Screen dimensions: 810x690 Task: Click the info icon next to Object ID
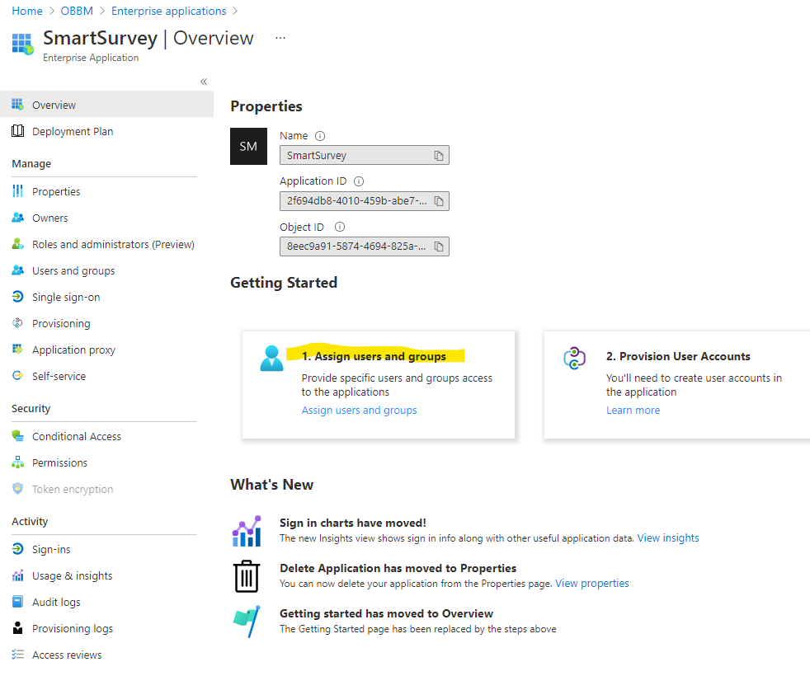pos(340,227)
